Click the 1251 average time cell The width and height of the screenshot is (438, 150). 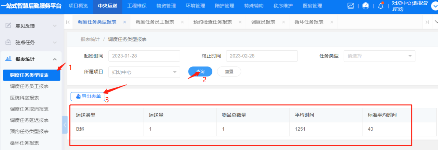coord(326,129)
